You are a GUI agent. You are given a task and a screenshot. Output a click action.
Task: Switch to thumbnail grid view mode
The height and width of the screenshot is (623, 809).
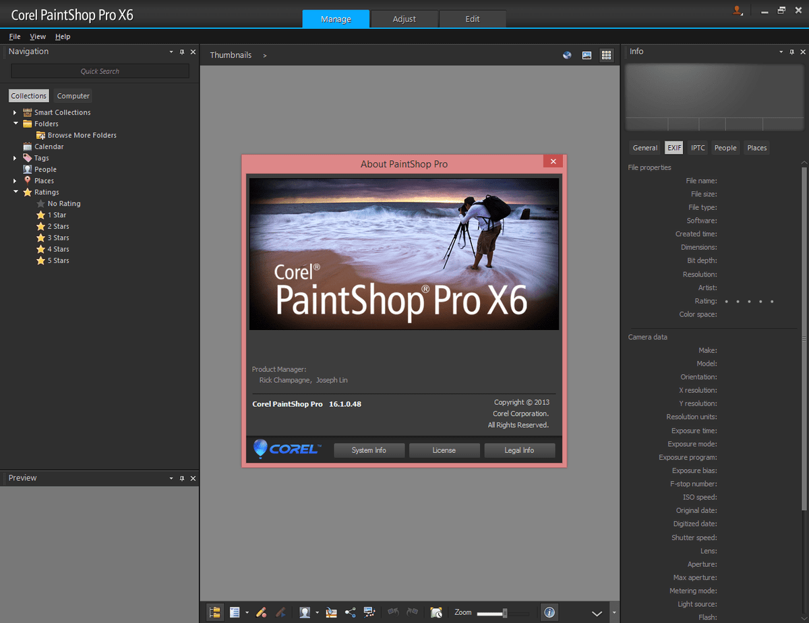coord(606,55)
